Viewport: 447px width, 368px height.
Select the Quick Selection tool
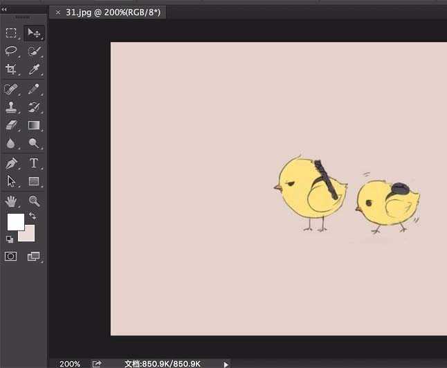(33, 51)
